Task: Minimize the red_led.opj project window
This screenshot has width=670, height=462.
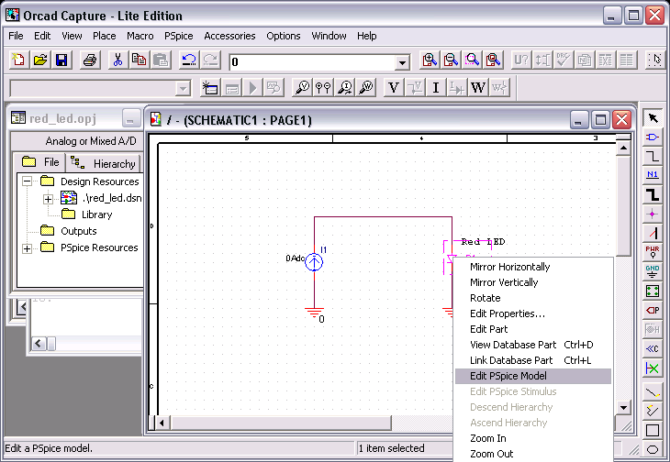Action: click(131, 118)
